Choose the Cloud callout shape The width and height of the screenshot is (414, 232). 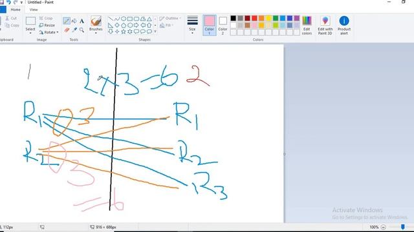pyautogui.click(x=149, y=32)
